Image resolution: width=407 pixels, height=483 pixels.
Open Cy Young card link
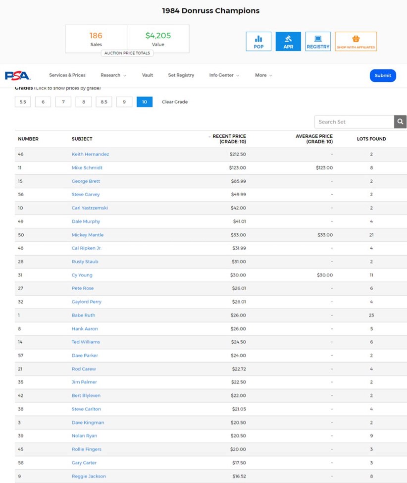tap(82, 275)
